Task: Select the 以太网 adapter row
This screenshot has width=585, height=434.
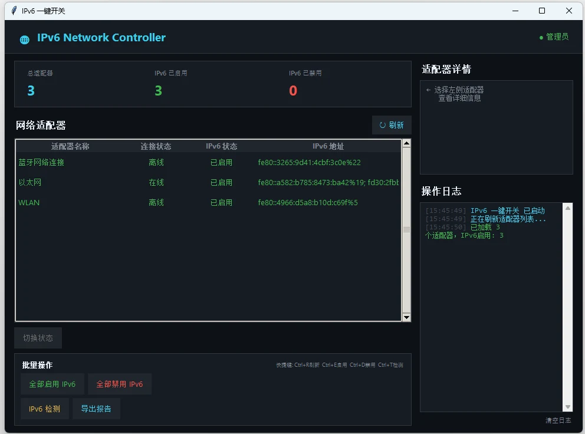Action: pos(30,183)
